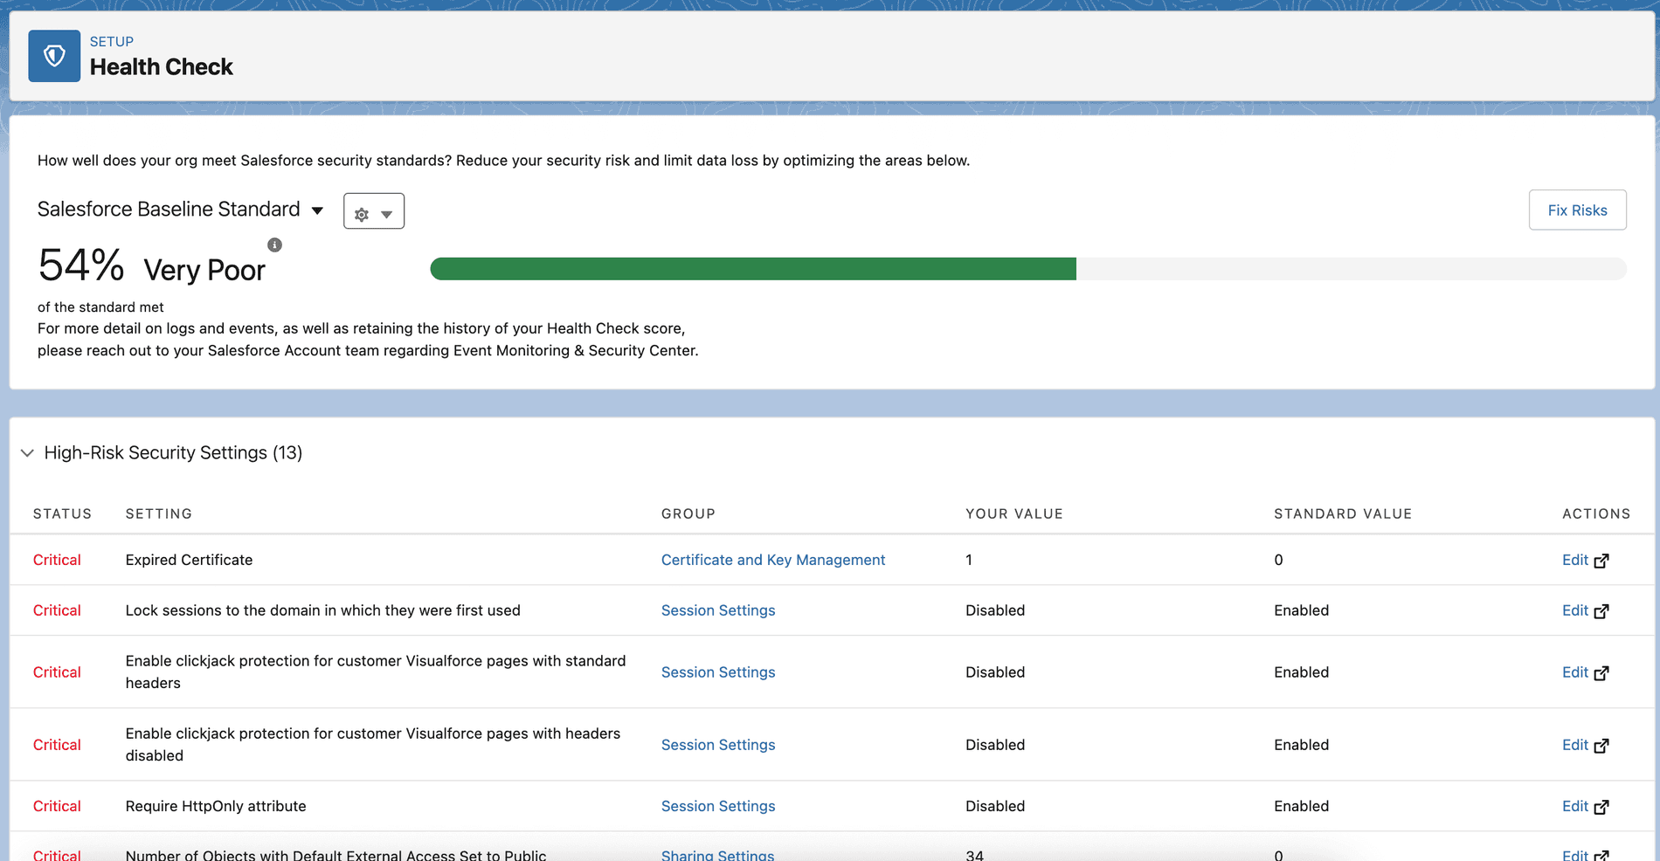Click Edit for Require HttpOnly attribute
The width and height of the screenshot is (1660, 861).
click(1574, 806)
